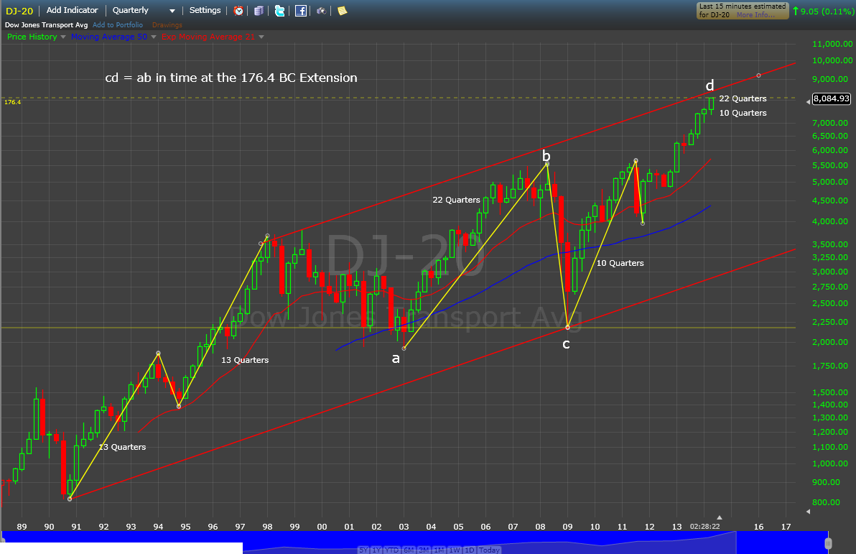Select the point label b on chart
This screenshot has width=856, height=554.
[546, 156]
